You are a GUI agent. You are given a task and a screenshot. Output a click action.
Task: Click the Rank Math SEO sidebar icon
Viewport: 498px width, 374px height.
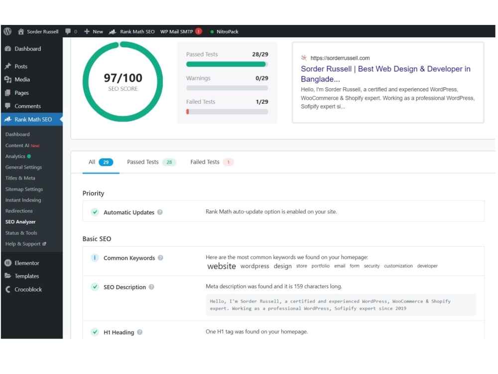8,119
